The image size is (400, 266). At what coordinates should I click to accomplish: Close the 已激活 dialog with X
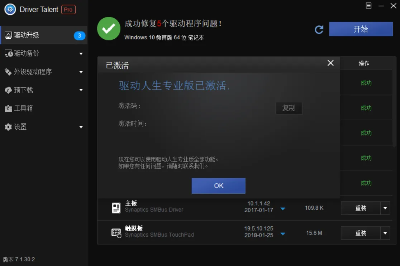click(330, 63)
